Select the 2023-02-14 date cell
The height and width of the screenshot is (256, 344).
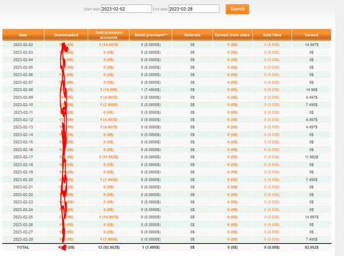tap(23, 135)
